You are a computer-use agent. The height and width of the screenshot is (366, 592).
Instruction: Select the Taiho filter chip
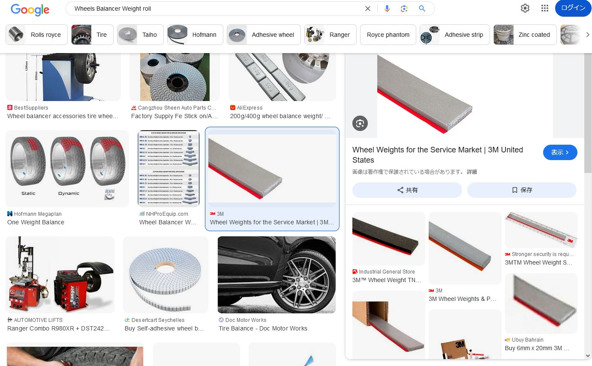tap(140, 35)
